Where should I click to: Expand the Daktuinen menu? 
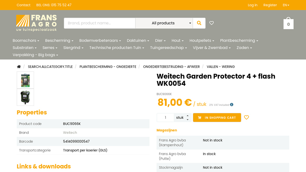138,41
